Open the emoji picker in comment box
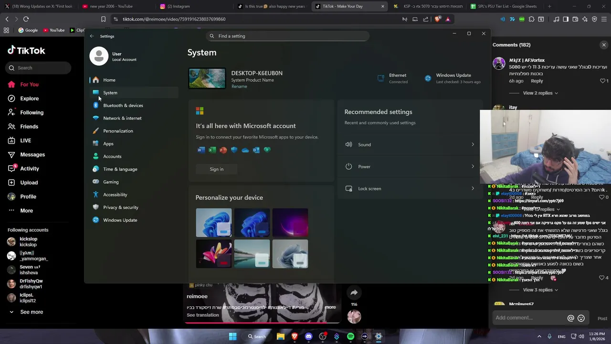611x344 pixels. pos(581,318)
